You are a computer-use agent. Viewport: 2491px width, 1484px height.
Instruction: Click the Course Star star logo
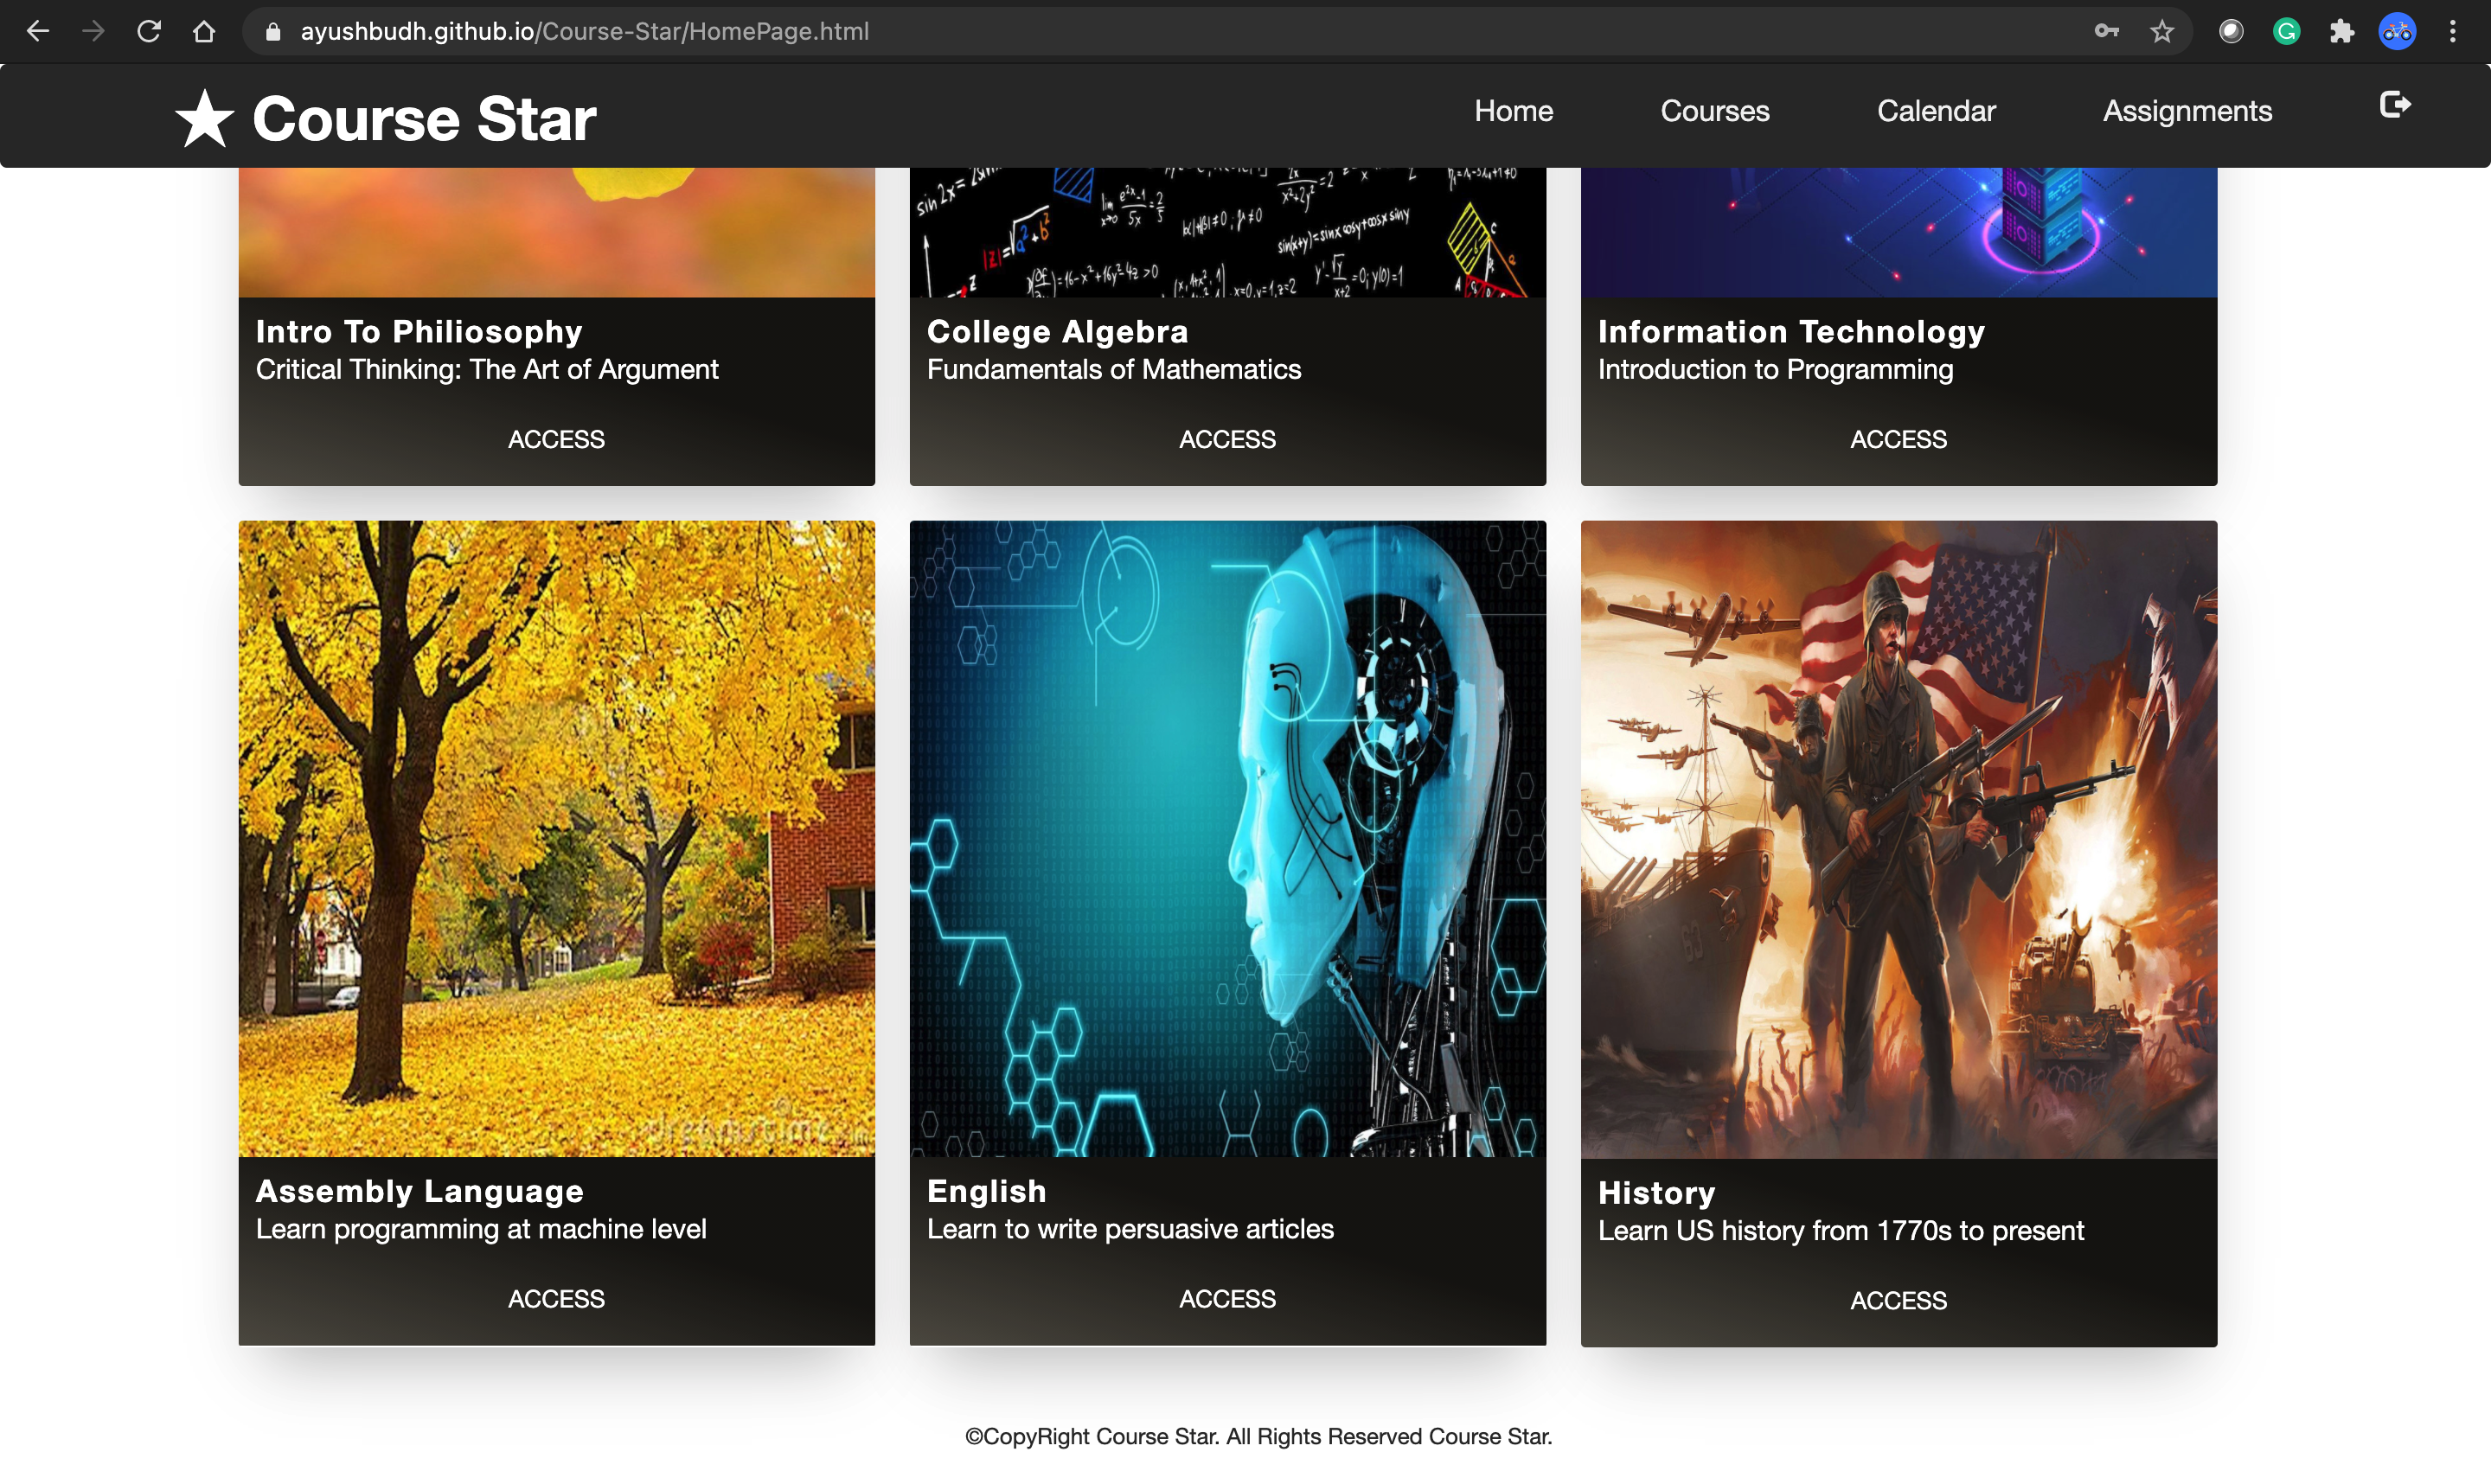click(205, 118)
